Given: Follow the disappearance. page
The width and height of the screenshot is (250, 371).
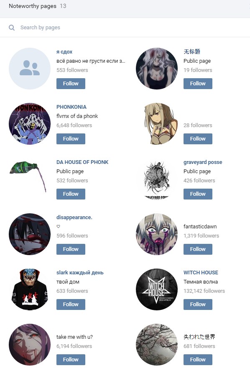Looking at the screenshot, I should pyautogui.click(x=71, y=249).
